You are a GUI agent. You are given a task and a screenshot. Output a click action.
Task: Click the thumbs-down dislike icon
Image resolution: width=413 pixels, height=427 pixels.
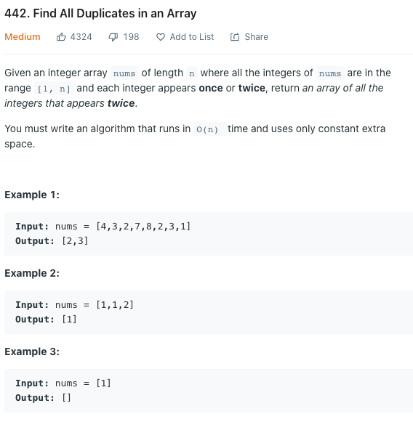113,37
